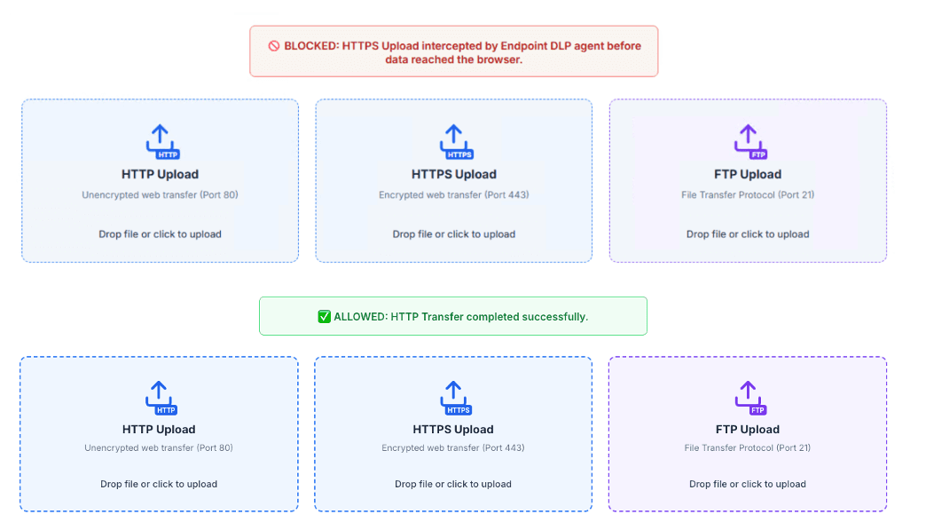Click the HTTPS upload arrow icon in bottom row

tap(454, 395)
